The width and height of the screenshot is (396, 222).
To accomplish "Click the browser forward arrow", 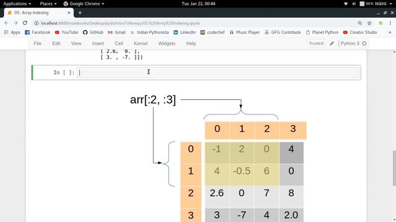I will tap(15, 23).
